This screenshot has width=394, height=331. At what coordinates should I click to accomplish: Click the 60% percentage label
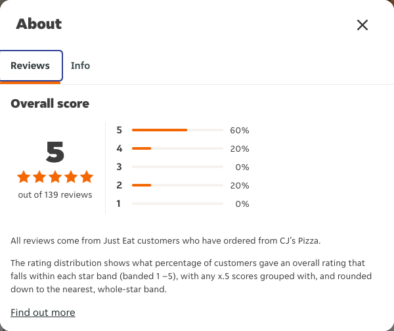(240, 130)
